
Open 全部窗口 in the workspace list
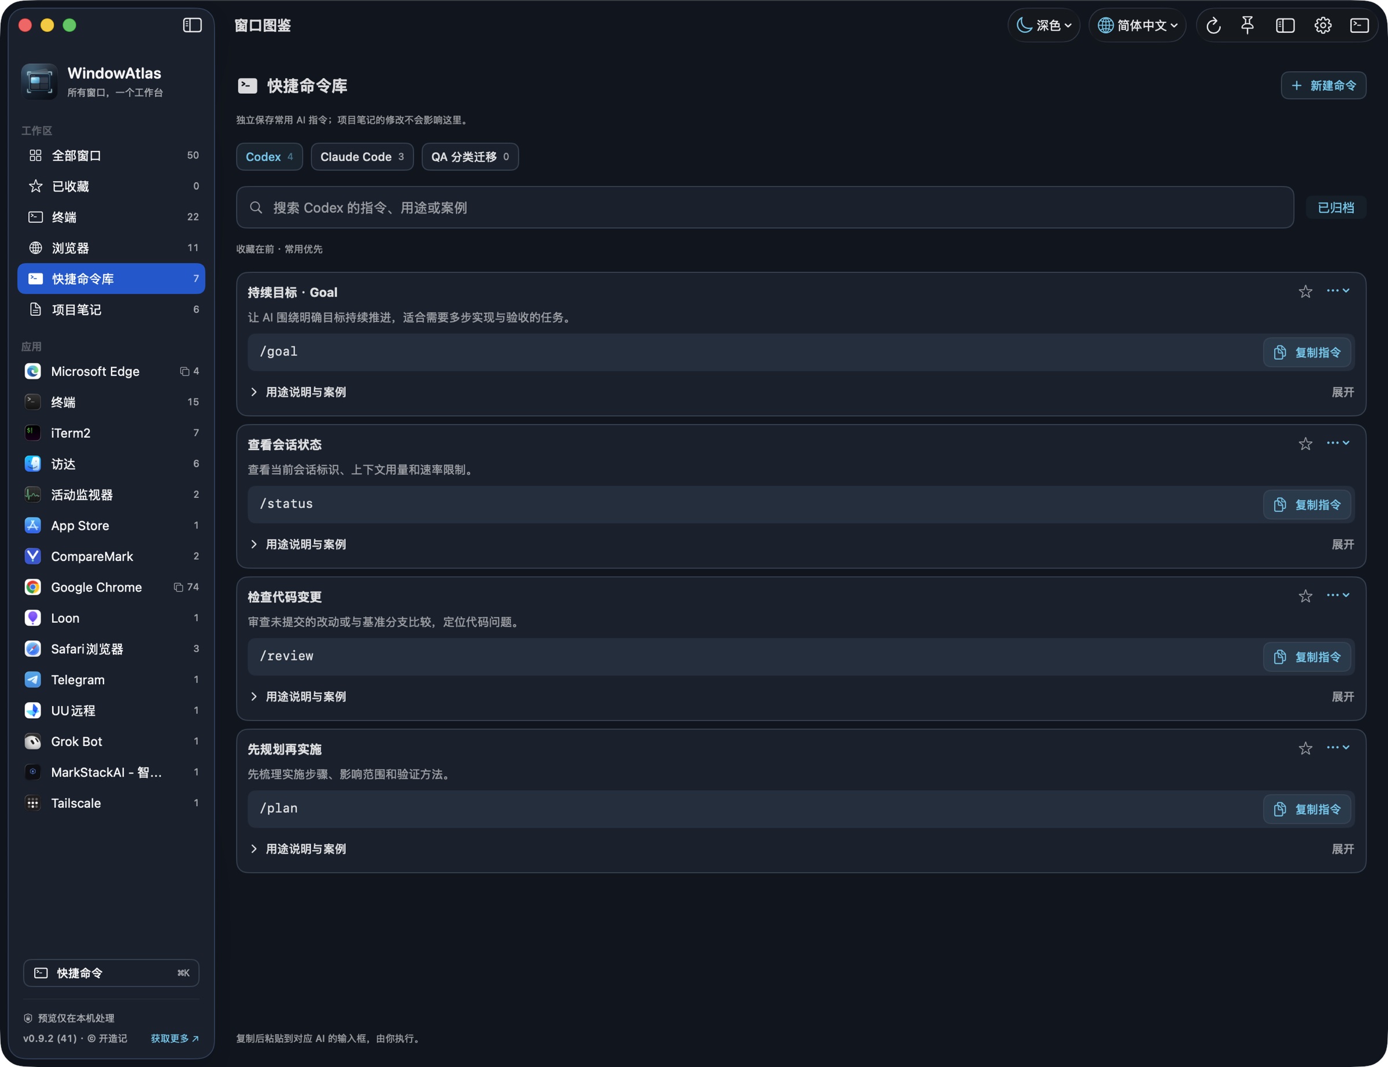coord(111,156)
